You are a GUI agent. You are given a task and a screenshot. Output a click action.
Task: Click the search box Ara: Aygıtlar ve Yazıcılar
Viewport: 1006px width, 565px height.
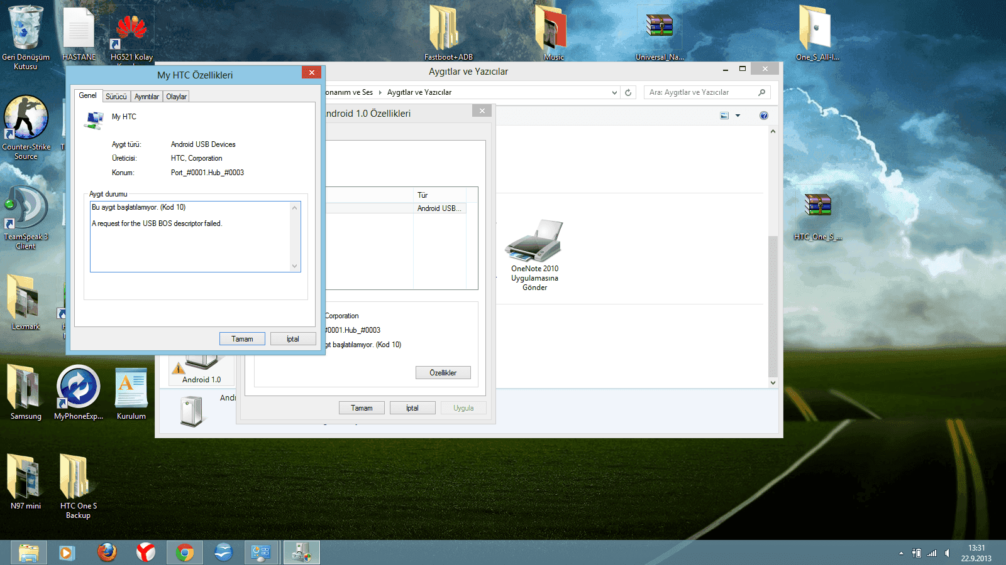pyautogui.click(x=707, y=92)
